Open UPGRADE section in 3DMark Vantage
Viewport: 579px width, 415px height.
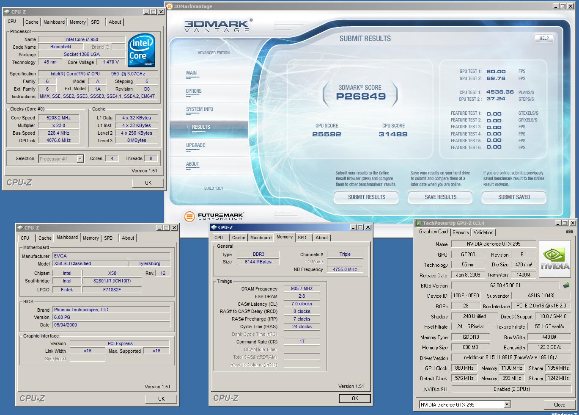[x=195, y=145]
